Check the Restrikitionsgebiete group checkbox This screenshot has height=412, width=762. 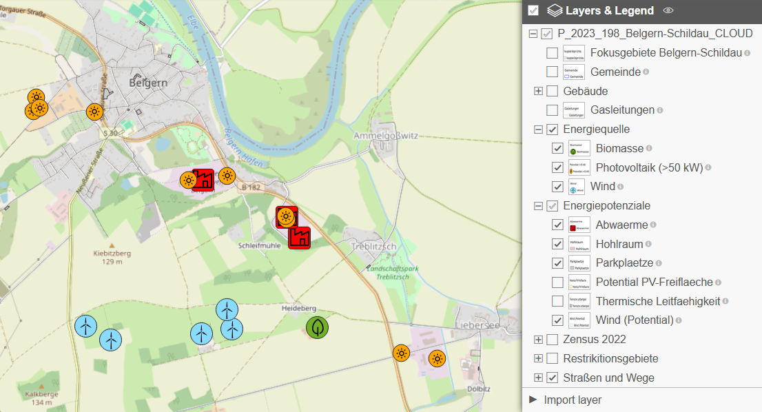(x=552, y=358)
